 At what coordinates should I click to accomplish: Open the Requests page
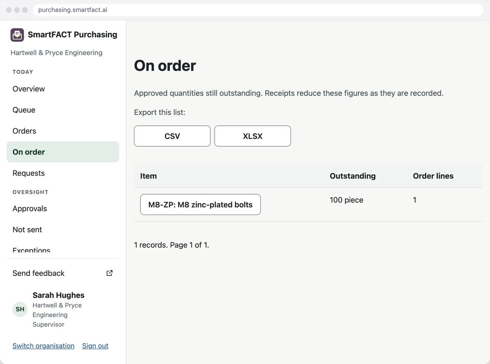pos(63,173)
